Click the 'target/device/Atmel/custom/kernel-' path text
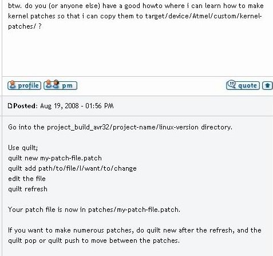The width and height of the screenshot is (273, 256). tap(203, 16)
